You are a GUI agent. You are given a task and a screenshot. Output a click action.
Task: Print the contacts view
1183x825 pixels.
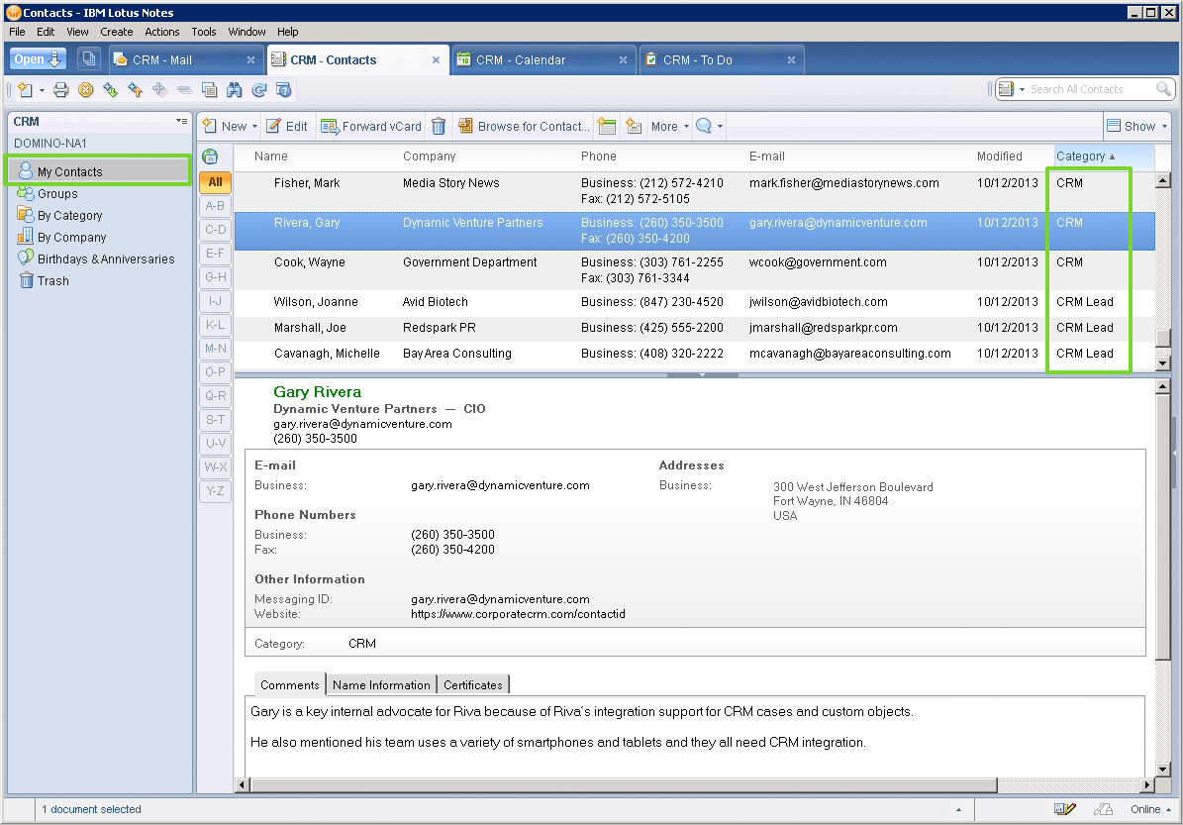(x=59, y=89)
